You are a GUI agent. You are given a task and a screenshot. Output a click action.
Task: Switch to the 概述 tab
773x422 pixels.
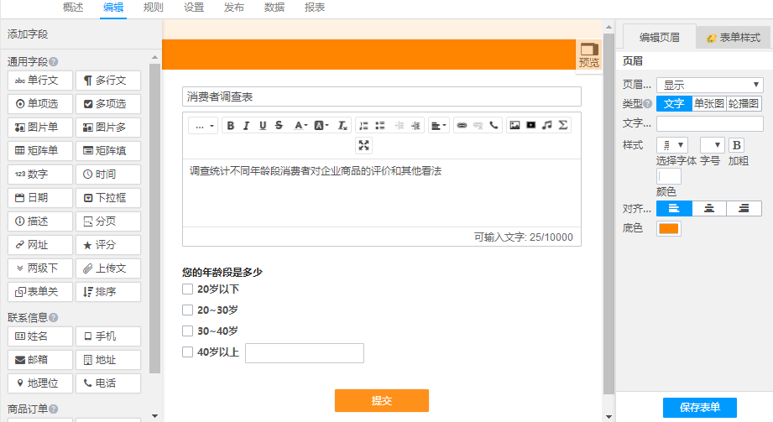click(x=73, y=8)
